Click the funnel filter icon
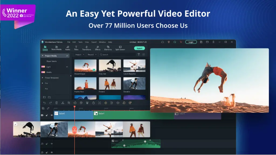The image size is (276, 155). click(139, 55)
